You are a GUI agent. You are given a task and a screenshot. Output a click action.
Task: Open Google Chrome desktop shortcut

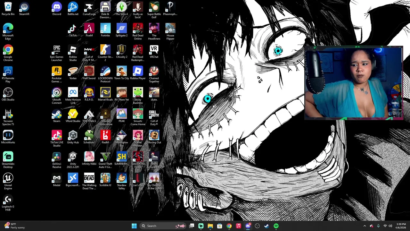(8, 53)
